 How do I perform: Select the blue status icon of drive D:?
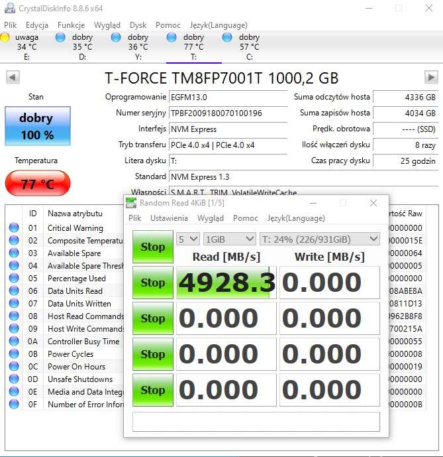pos(61,38)
